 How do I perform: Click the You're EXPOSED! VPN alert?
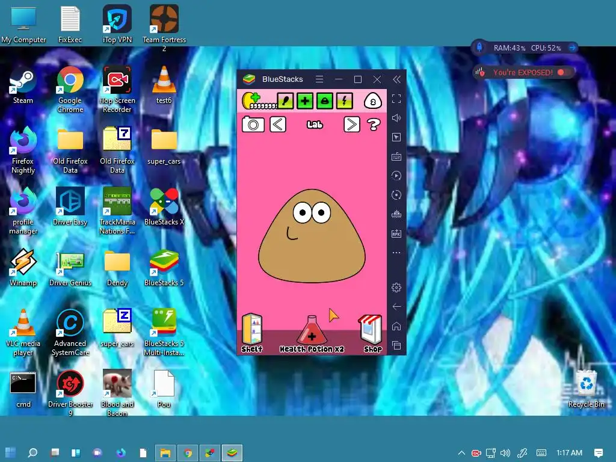click(x=523, y=72)
